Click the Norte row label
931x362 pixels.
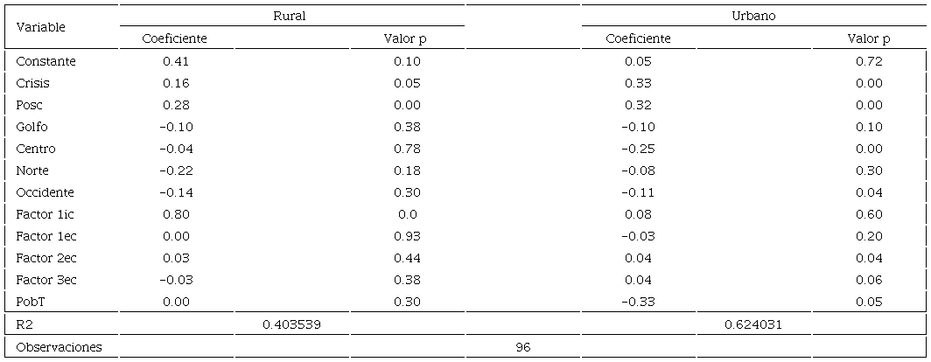pyautogui.click(x=33, y=171)
